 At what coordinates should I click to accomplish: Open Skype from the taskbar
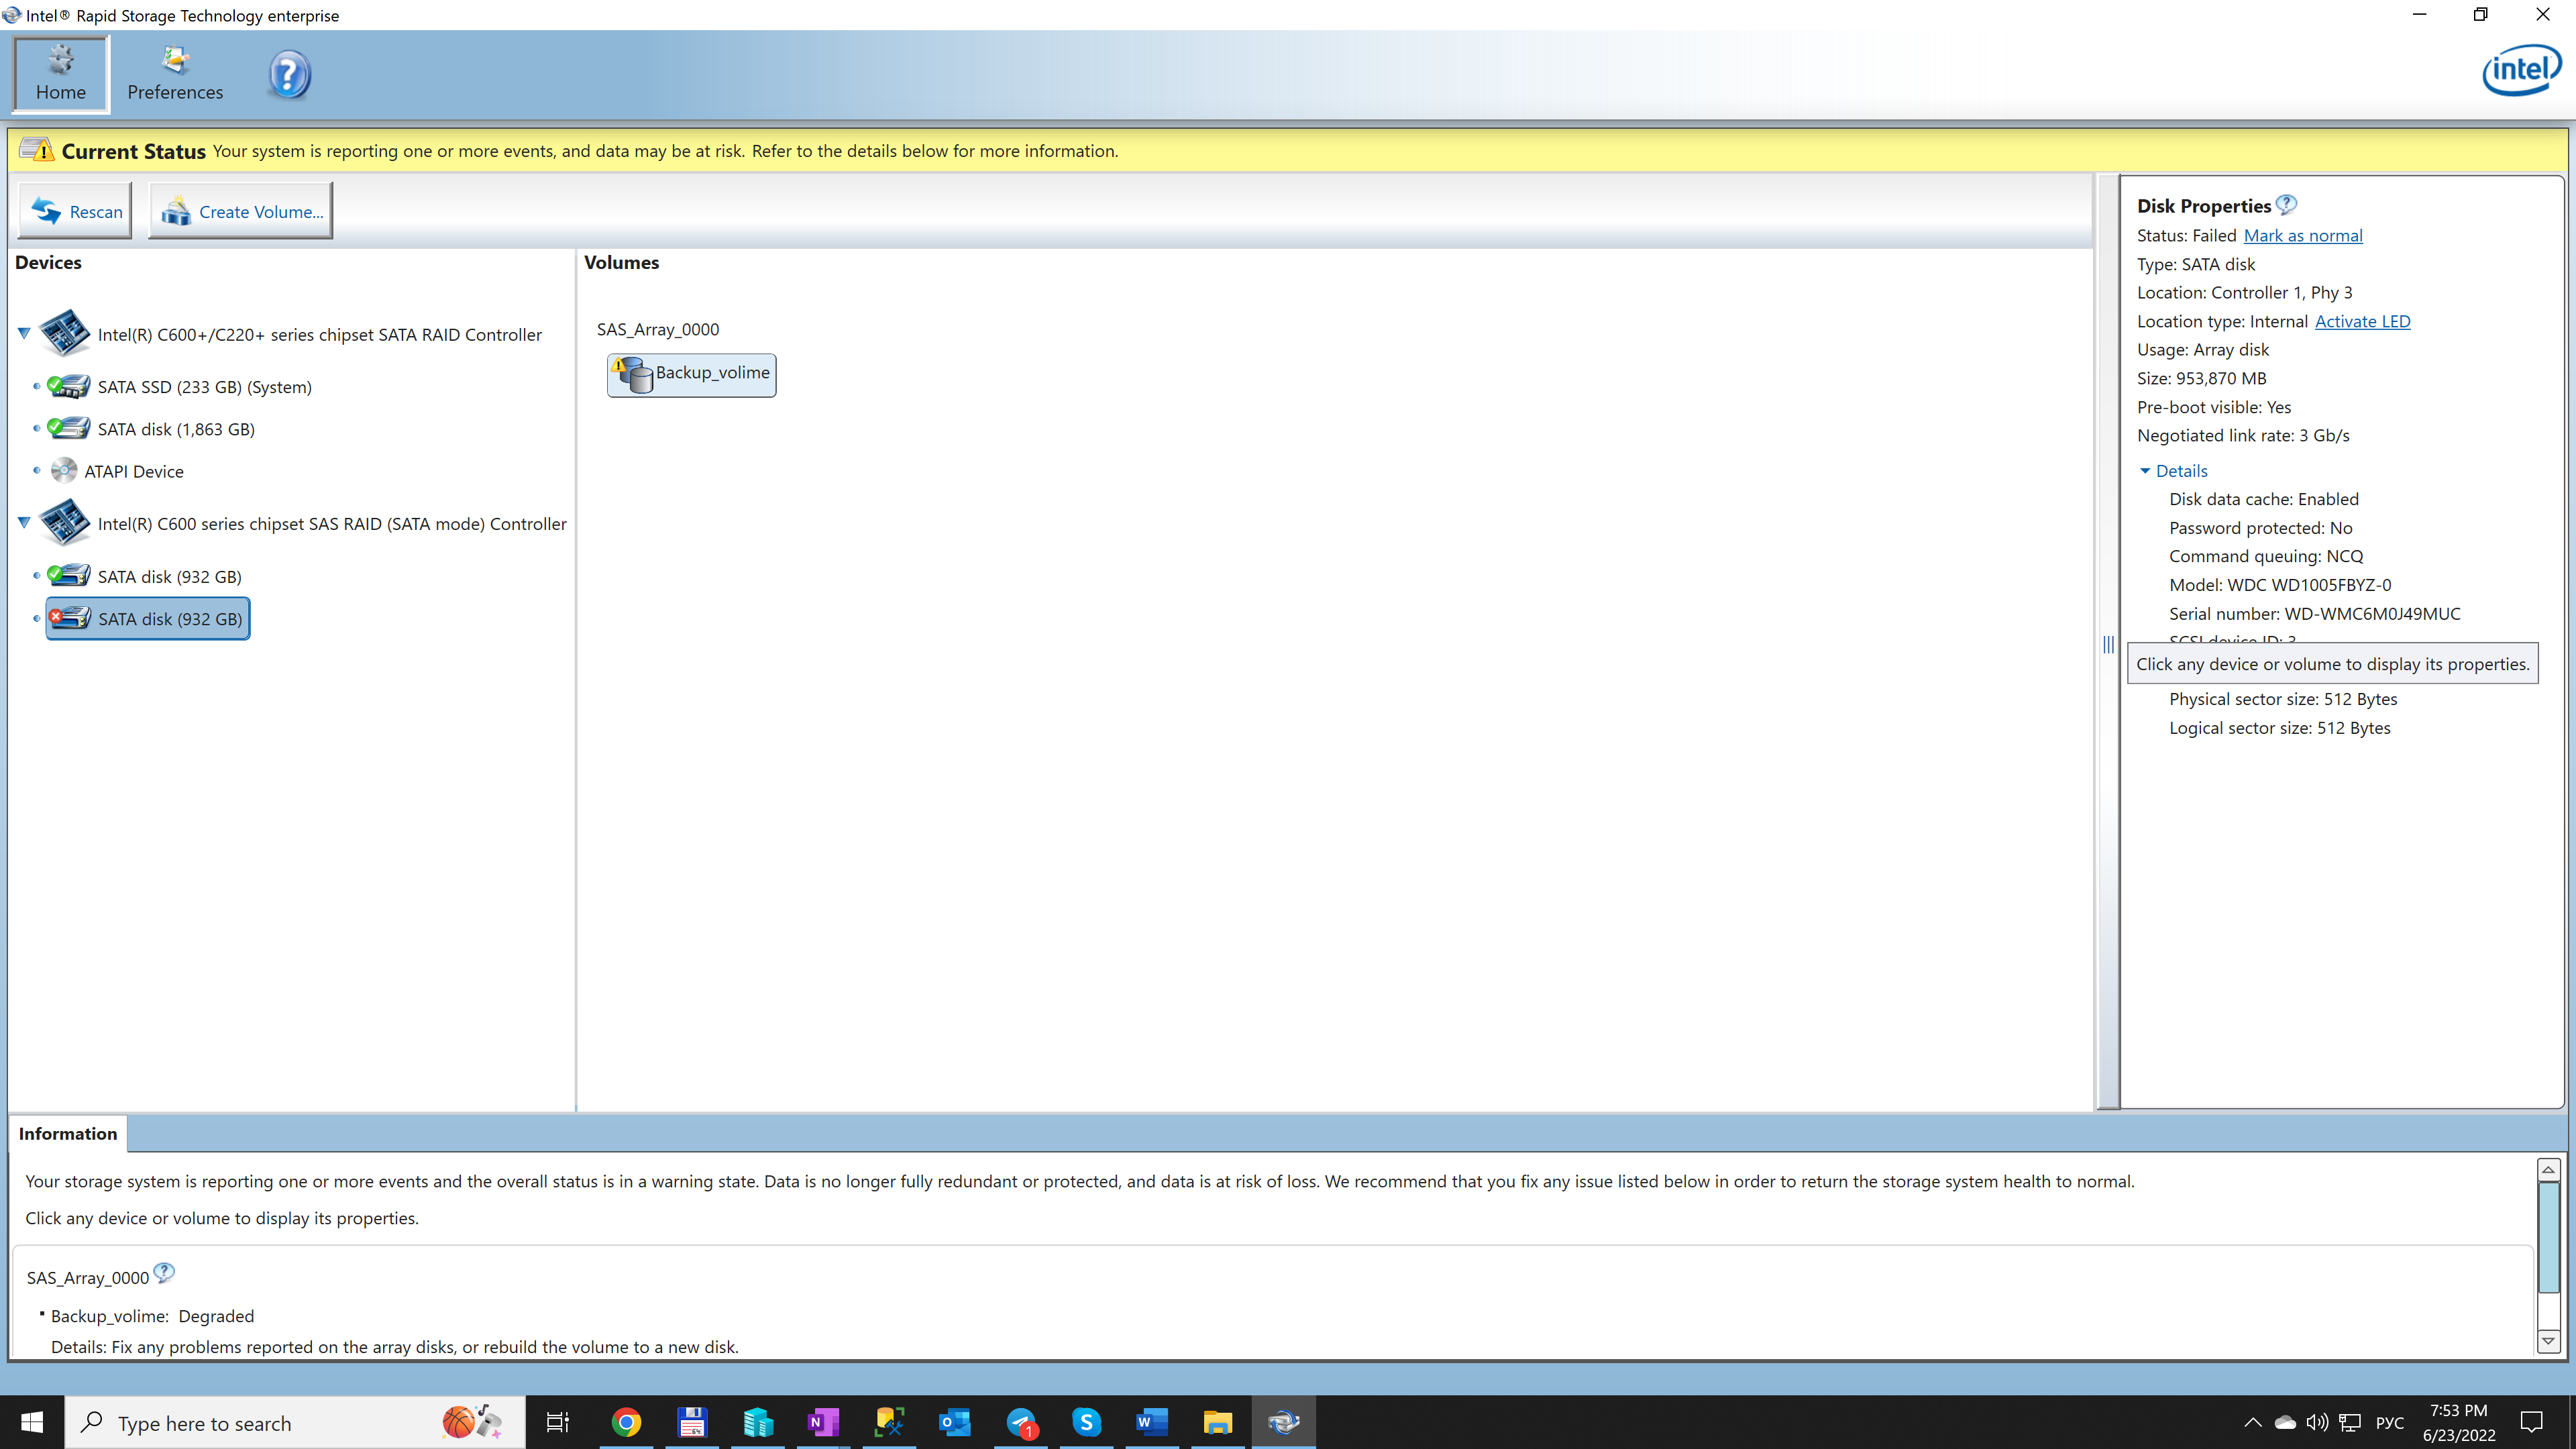(1086, 1422)
